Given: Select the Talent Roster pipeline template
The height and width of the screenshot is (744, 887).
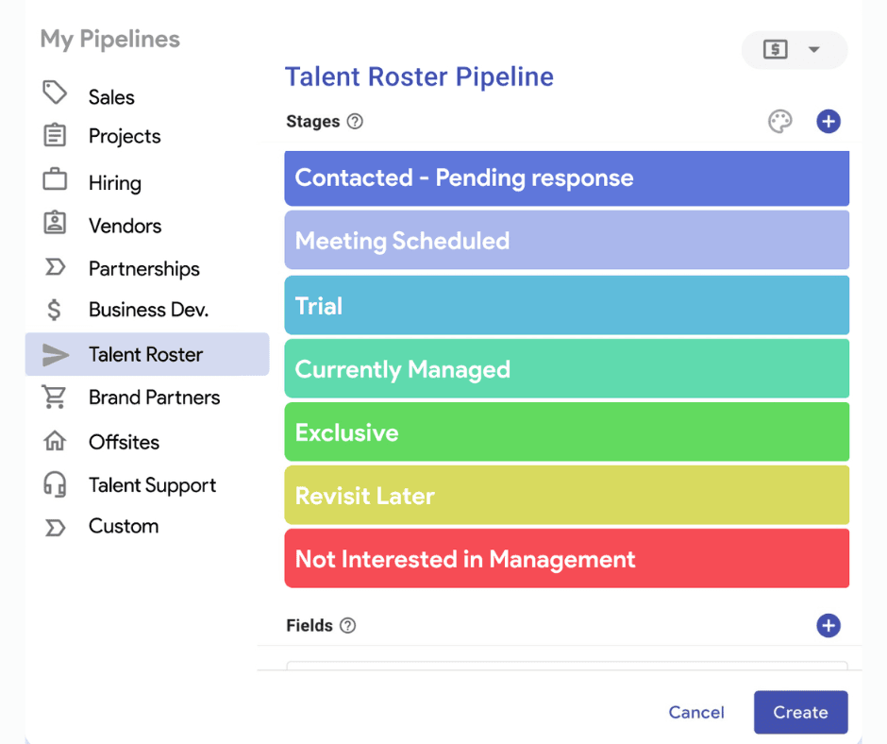Looking at the screenshot, I should (x=144, y=354).
